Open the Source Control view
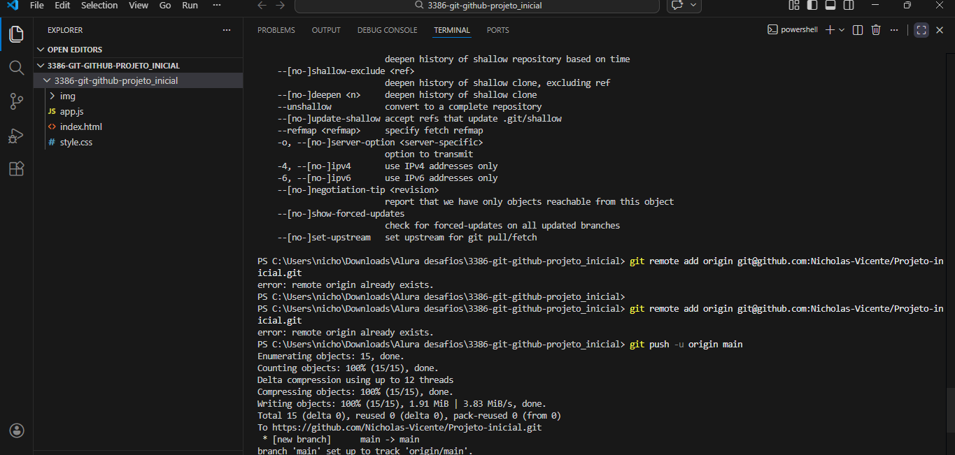 (17, 101)
